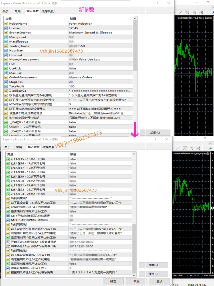Click scroll-down arrow of lower parameter list
Viewport: 214px width, 286px height.
(x=134, y=275)
